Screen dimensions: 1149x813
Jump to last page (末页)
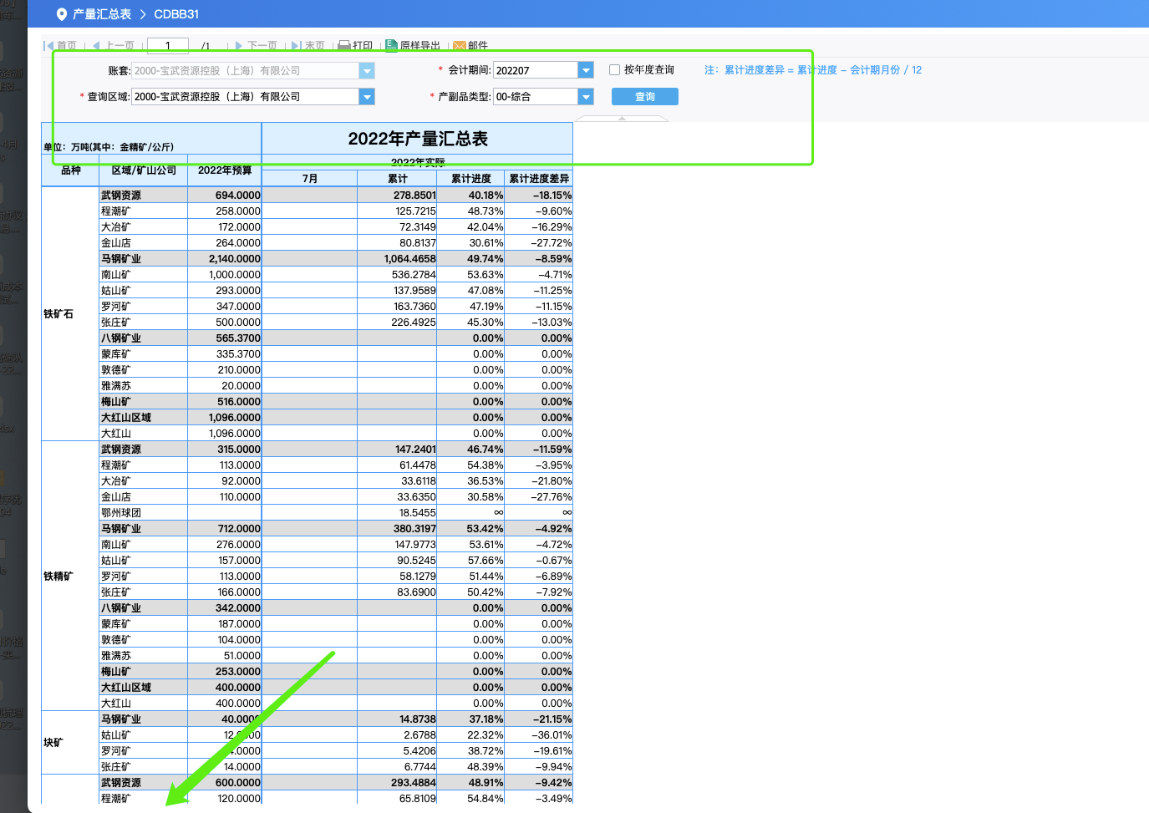pyautogui.click(x=308, y=46)
